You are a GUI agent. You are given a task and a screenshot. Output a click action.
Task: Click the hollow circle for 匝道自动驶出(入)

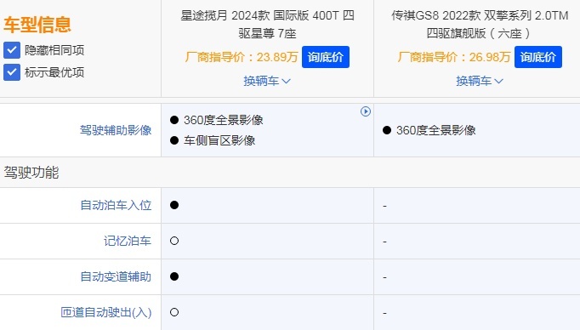[174, 312]
